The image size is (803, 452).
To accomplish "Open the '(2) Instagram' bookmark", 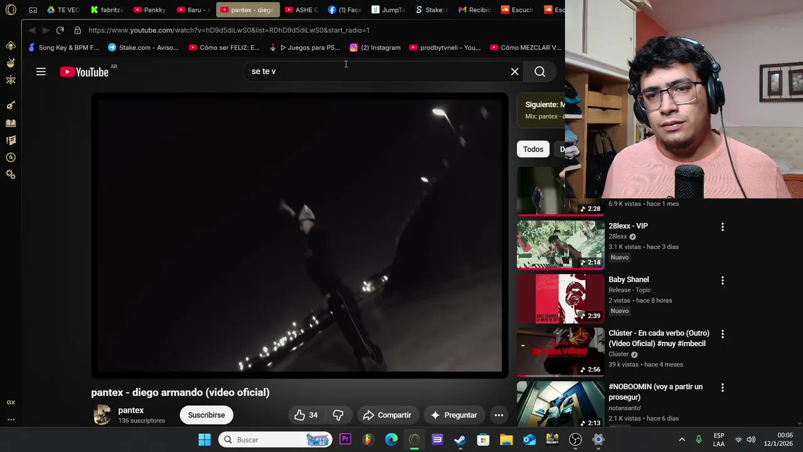I will pos(375,47).
